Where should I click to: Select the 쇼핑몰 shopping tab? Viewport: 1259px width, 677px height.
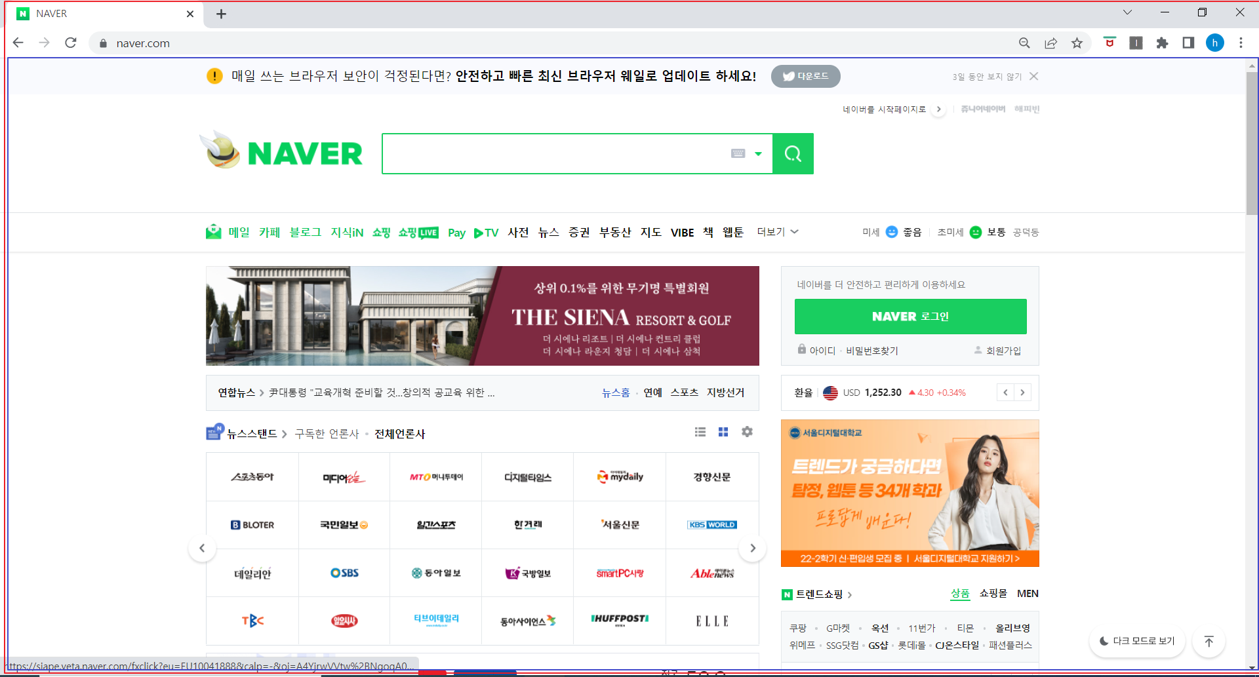coord(993,593)
